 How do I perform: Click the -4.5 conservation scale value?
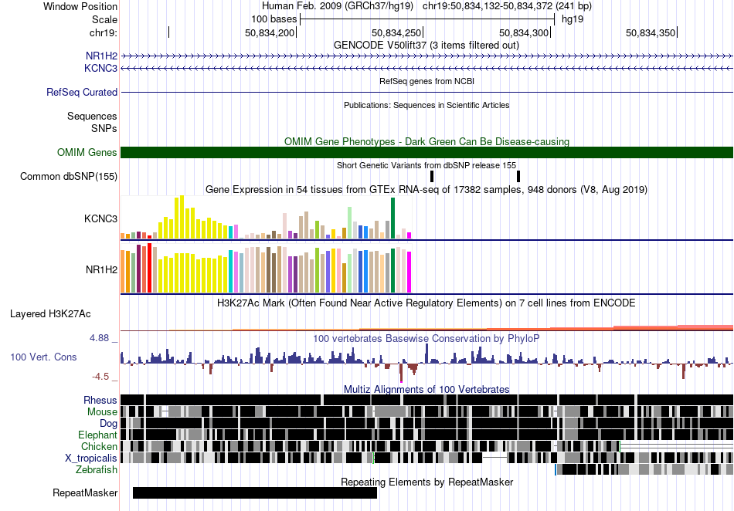100,377
